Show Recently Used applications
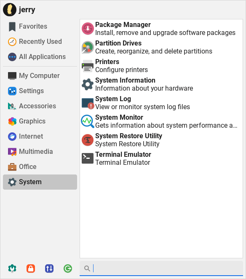 tap(40, 41)
